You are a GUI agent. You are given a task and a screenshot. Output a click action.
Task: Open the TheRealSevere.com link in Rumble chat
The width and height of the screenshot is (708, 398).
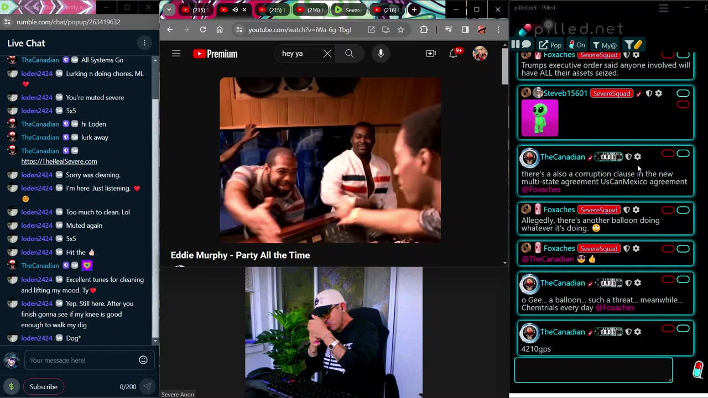click(59, 161)
